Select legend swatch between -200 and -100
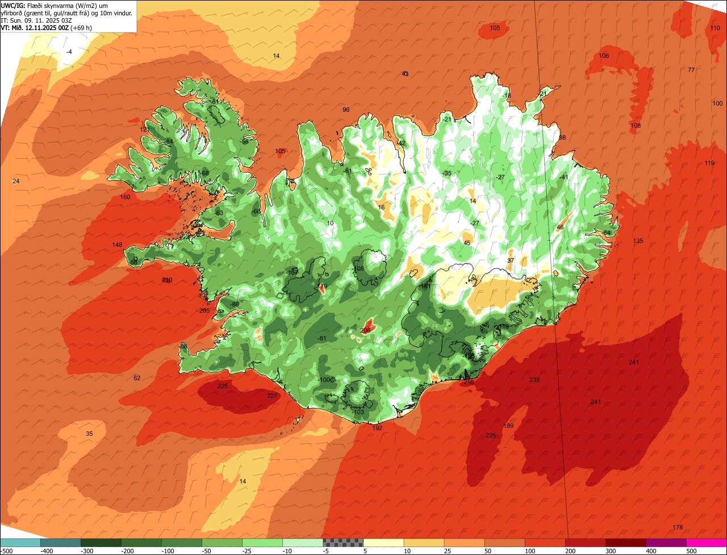The image size is (727, 555). point(141,543)
